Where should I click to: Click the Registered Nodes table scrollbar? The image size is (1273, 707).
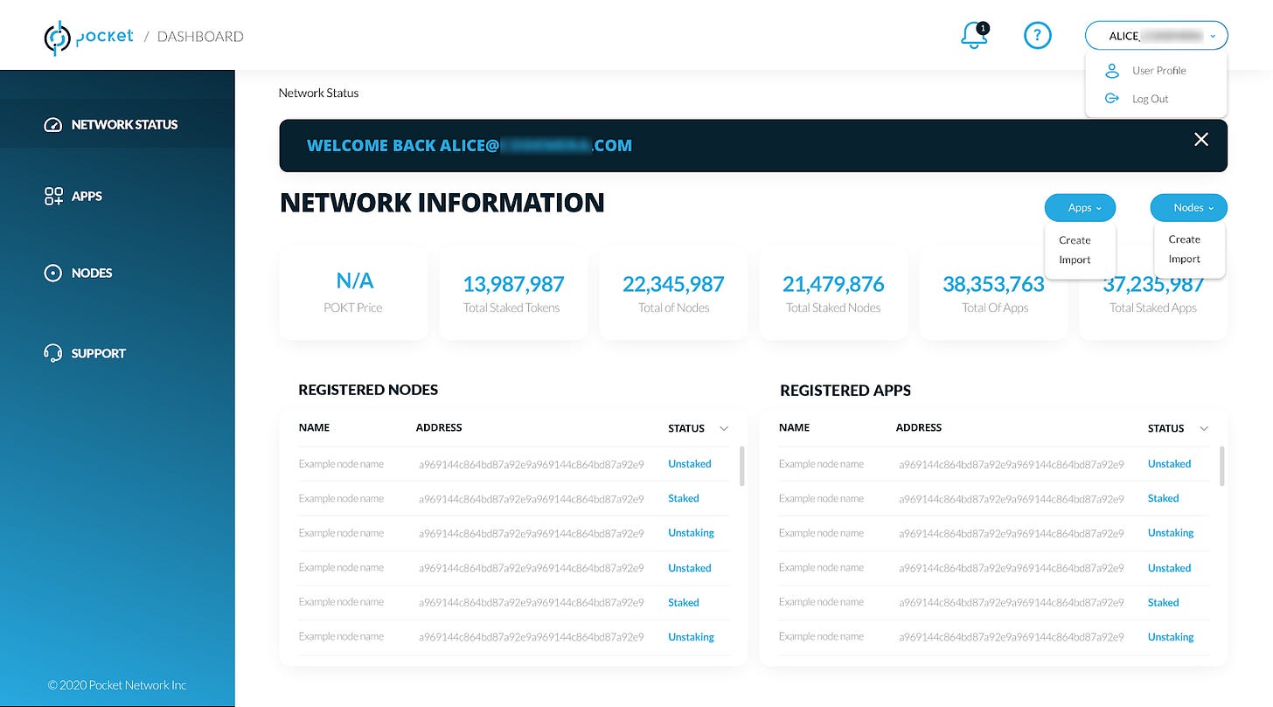click(742, 466)
